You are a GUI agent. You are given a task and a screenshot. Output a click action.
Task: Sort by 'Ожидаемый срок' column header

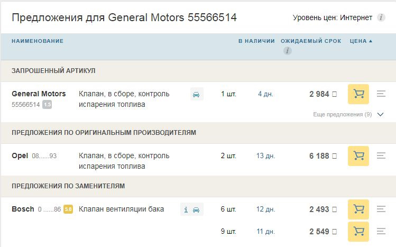click(311, 41)
